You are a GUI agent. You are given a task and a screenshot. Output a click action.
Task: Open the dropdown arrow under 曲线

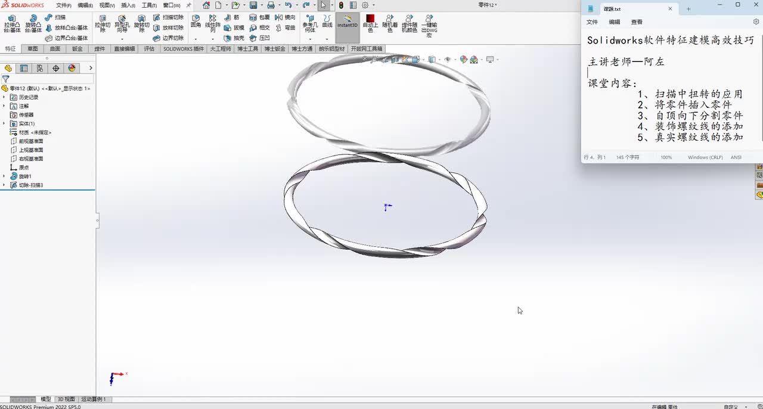[327, 39]
